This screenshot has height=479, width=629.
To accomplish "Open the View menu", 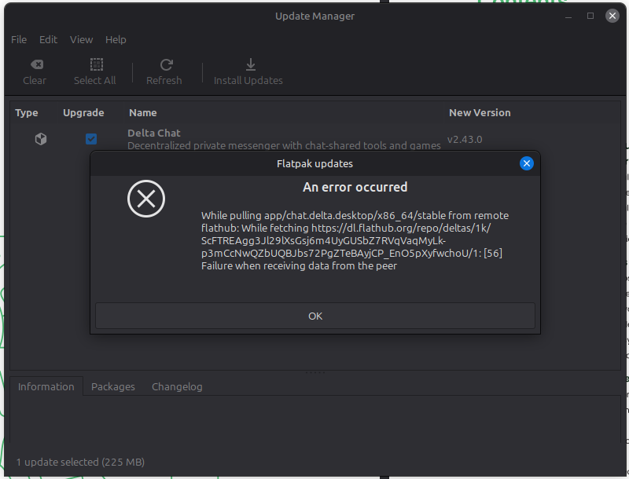I will 81,39.
